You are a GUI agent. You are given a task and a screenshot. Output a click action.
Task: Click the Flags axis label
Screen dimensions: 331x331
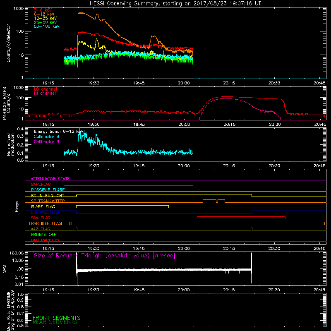pos(17,206)
